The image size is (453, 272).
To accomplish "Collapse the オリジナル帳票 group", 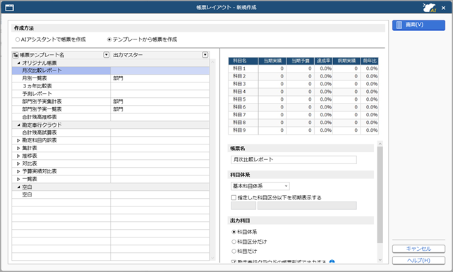I will point(18,63).
